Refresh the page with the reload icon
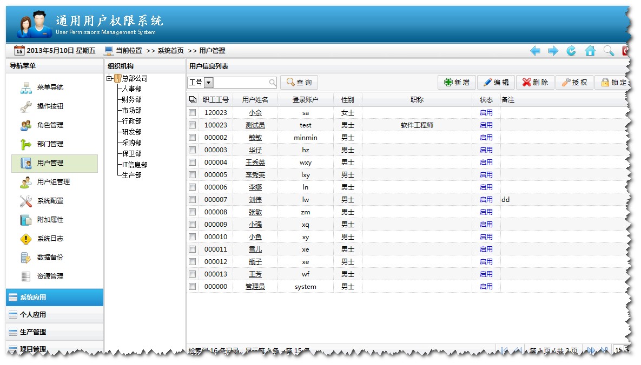 pyautogui.click(x=571, y=50)
